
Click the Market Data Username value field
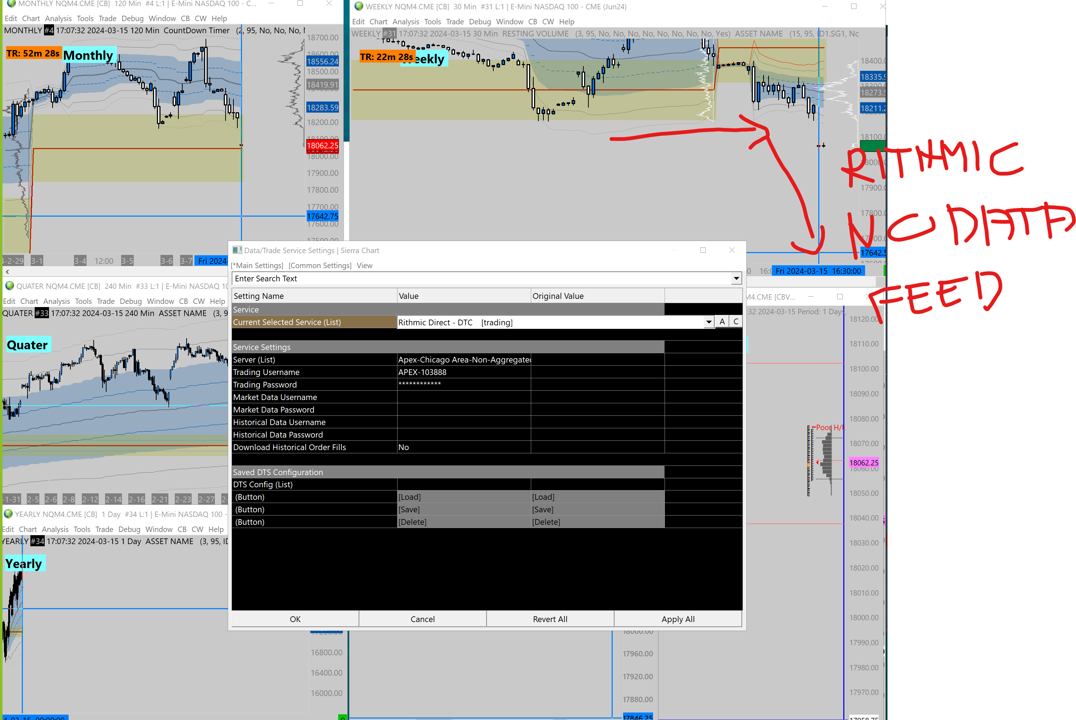pyautogui.click(x=464, y=397)
